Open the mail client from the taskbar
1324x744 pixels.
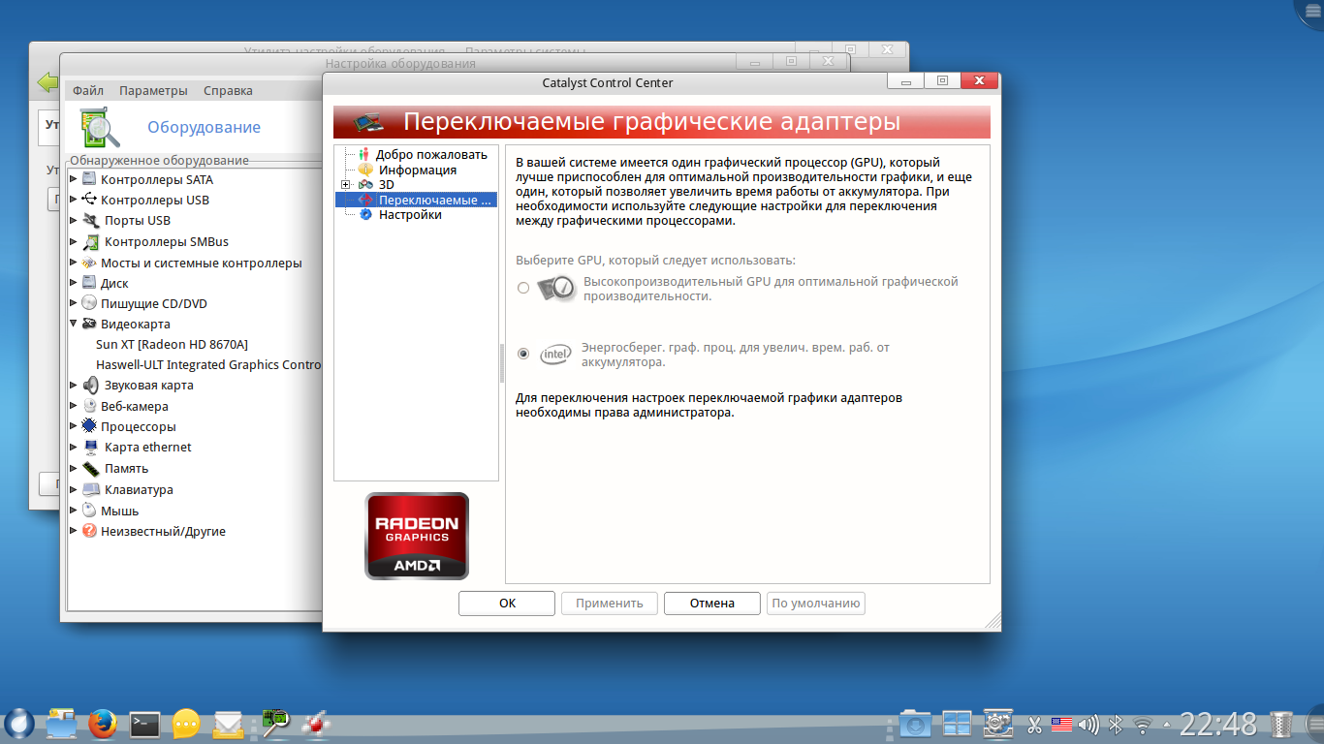point(228,724)
